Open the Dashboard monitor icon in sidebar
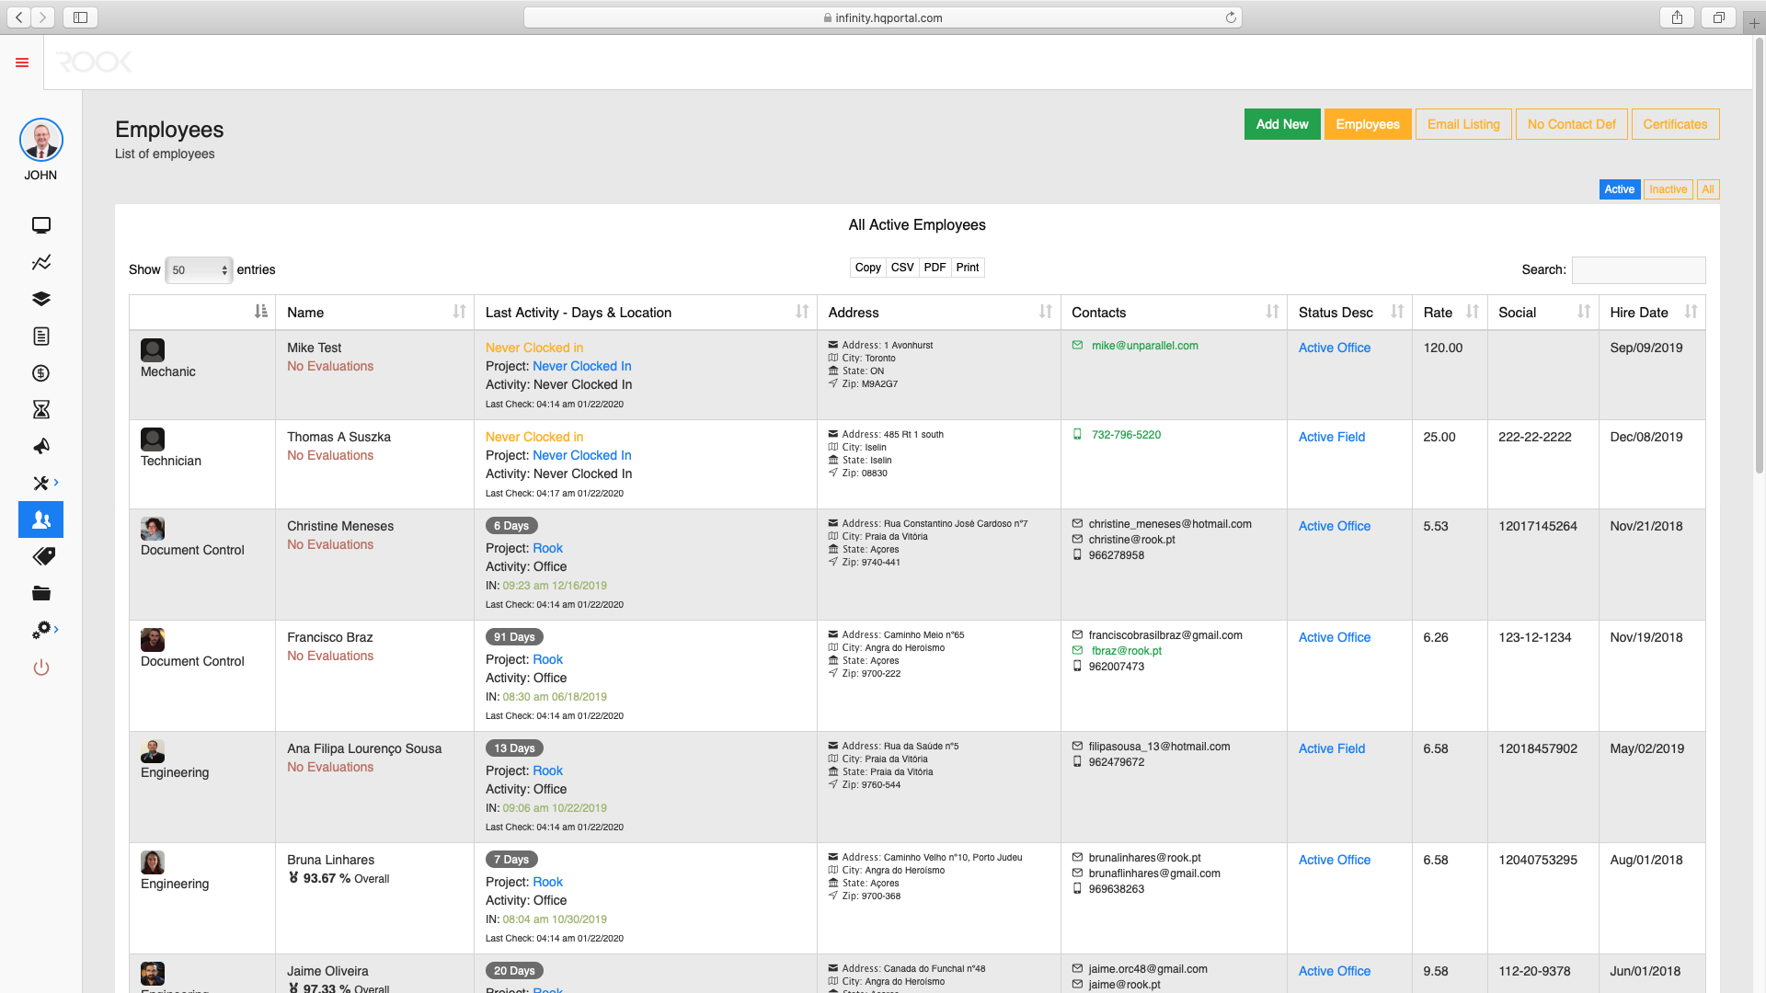 tap(40, 225)
